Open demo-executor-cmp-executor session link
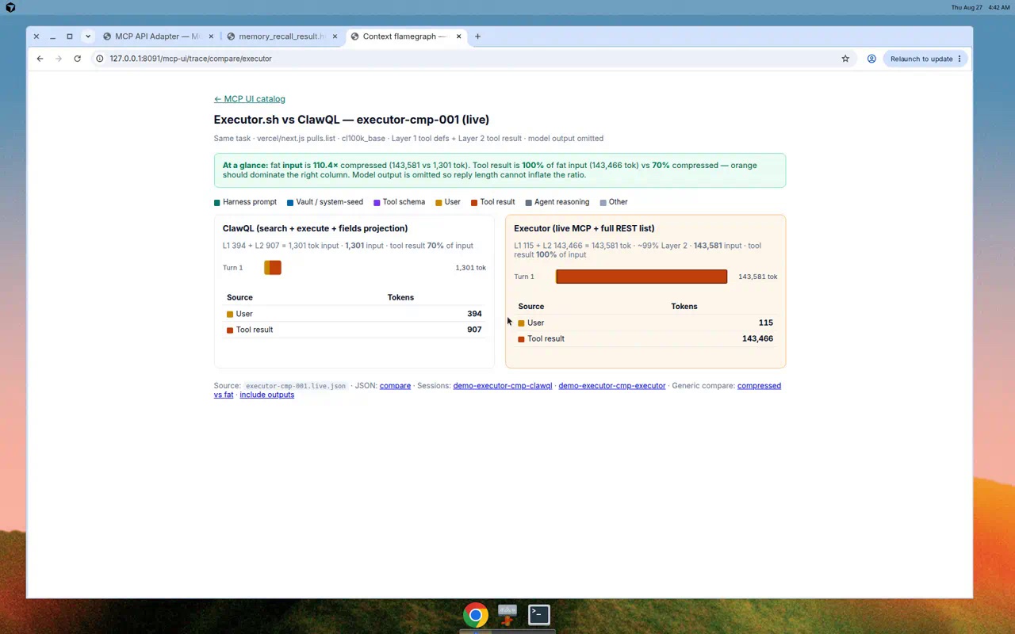This screenshot has width=1015, height=634. tap(612, 386)
